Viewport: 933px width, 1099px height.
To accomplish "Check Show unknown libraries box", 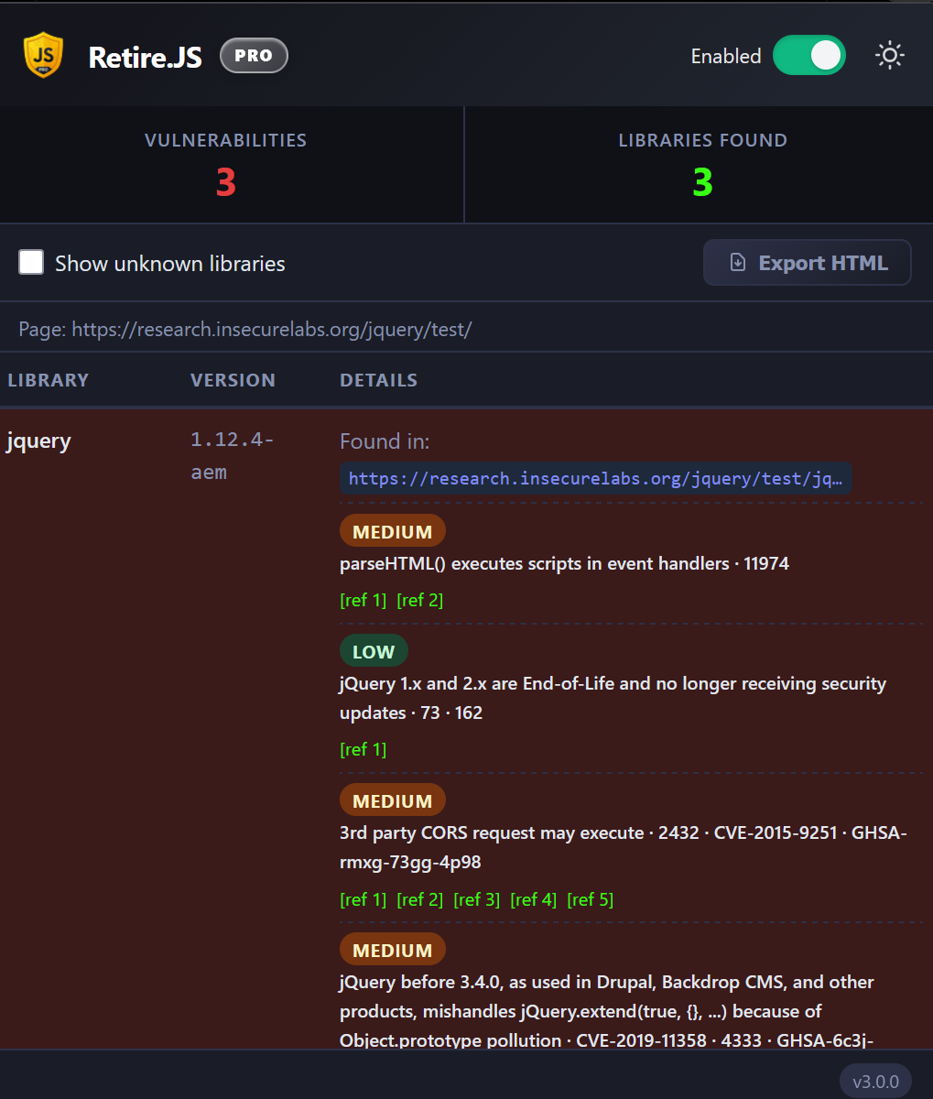I will 32,263.
